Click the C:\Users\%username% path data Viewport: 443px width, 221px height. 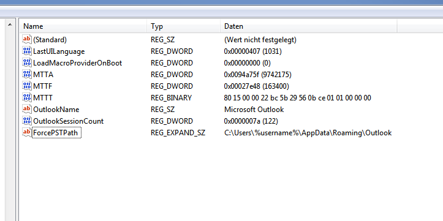pyautogui.click(x=308, y=133)
